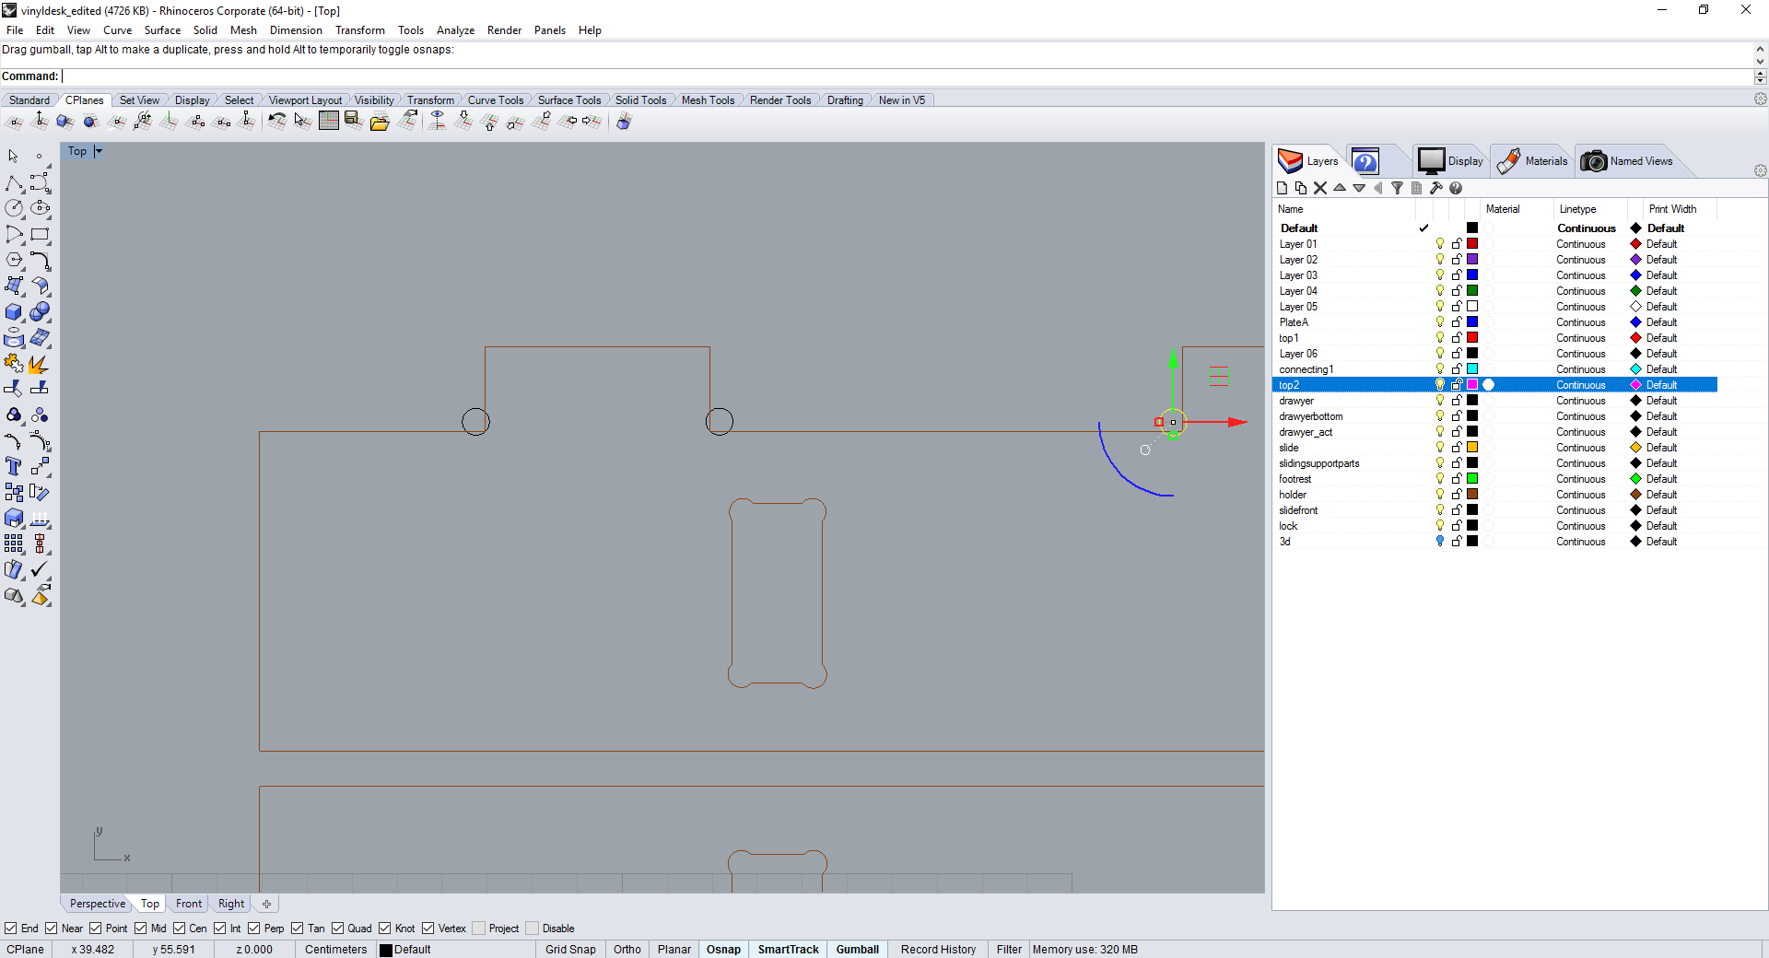The height and width of the screenshot is (958, 1769).
Task: Open the Top viewport title dropdown arrow
Action: click(99, 151)
